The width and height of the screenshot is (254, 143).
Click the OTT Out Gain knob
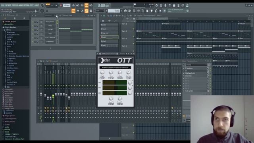coord(129,72)
